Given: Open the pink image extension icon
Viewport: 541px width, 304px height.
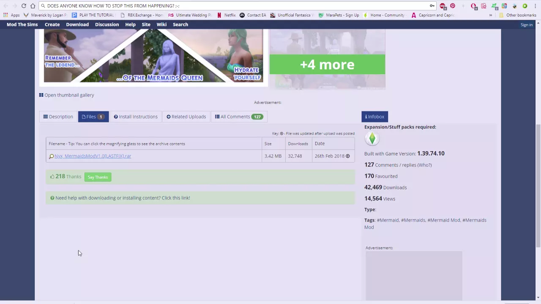Looking at the screenshot, I should (x=484, y=6).
